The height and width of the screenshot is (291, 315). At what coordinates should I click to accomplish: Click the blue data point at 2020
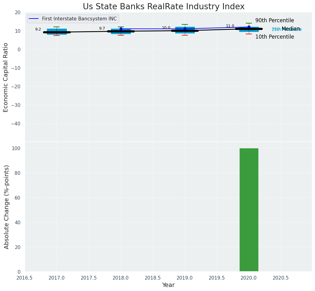pos(249,27)
